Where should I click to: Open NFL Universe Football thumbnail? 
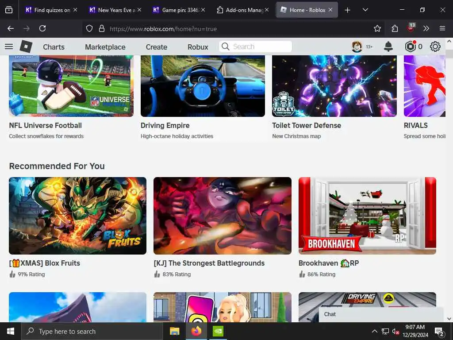point(71,86)
